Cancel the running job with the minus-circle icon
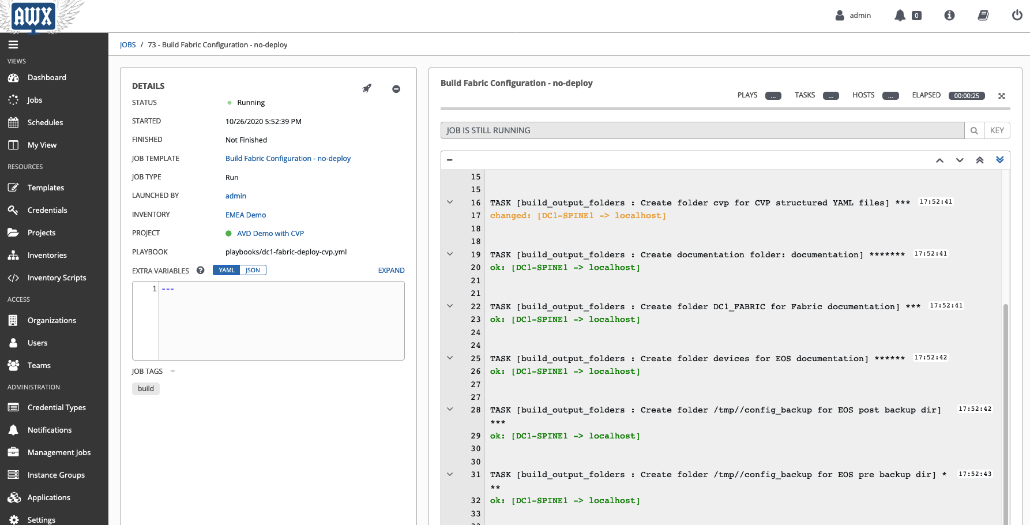This screenshot has width=1030, height=525. point(396,89)
